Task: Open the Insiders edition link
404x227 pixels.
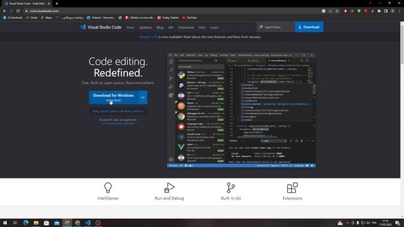Action: click(x=109, y=111)
